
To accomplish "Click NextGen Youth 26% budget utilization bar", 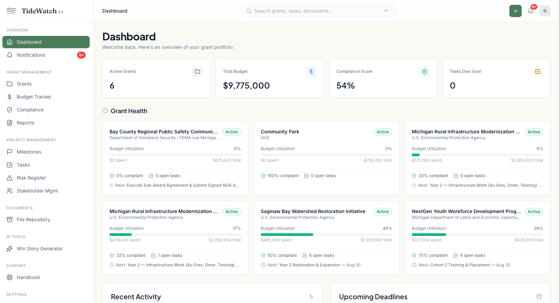I will [x=477, y=235].
